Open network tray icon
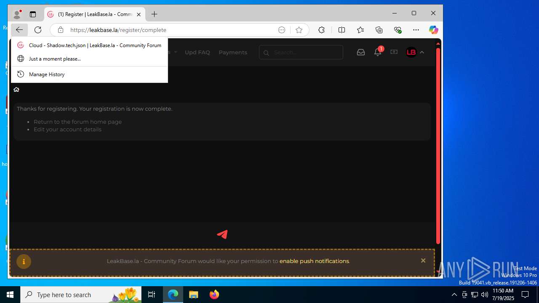The width and height of the screenshot is (539, 303). (474, 295)
